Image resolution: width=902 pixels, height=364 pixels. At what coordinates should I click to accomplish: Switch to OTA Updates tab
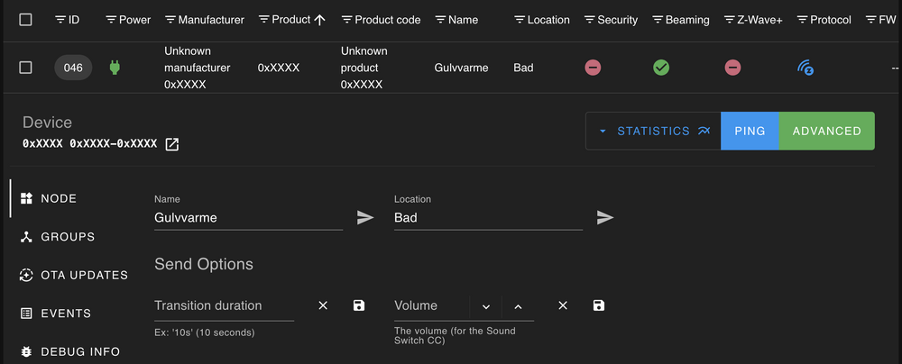pos(75,275)
